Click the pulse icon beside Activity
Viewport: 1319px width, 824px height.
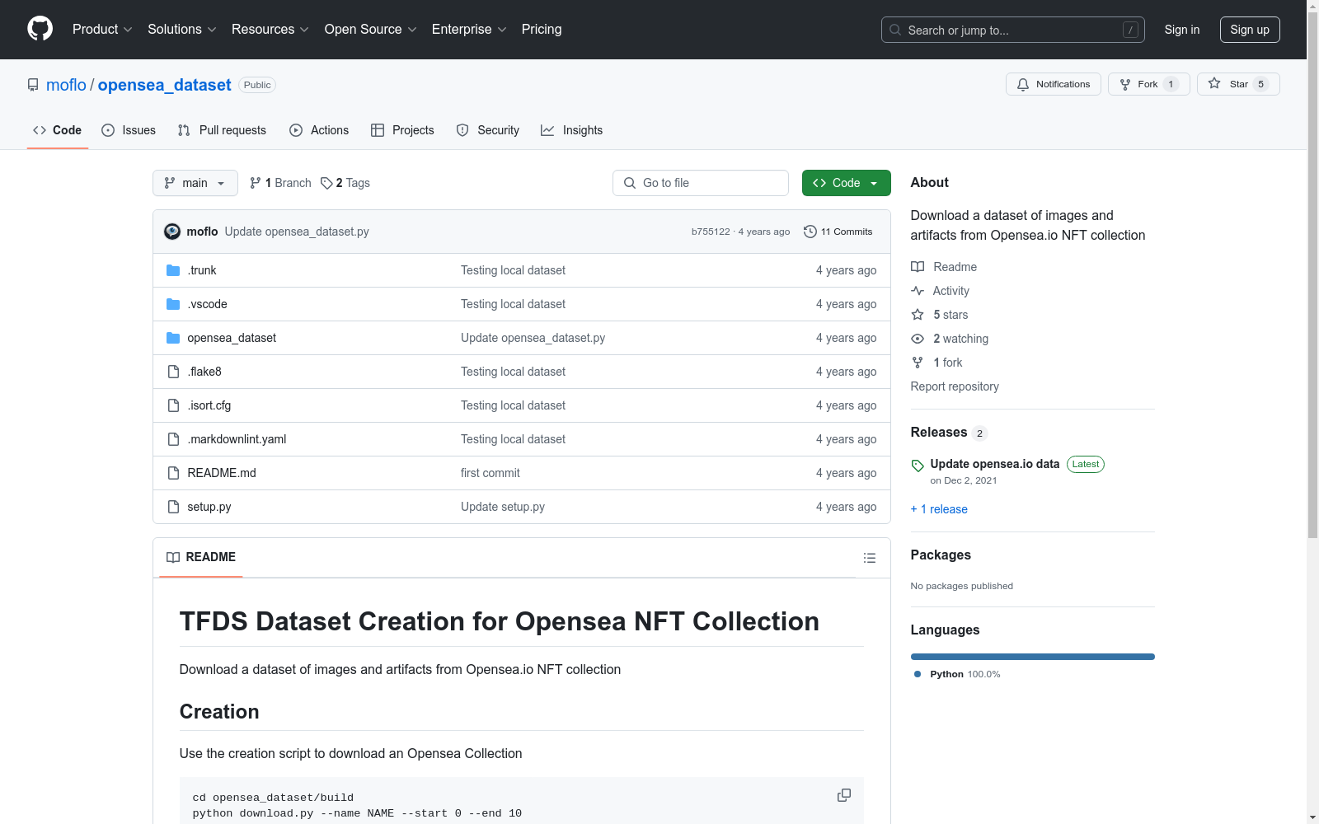pos(918,291)
